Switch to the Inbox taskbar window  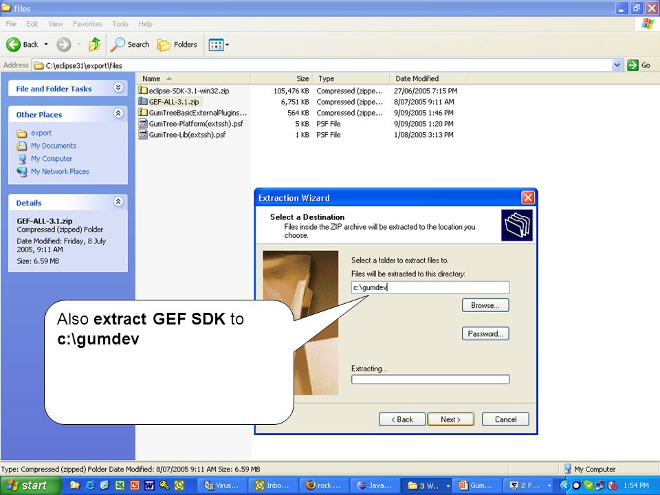click(274, 485)
